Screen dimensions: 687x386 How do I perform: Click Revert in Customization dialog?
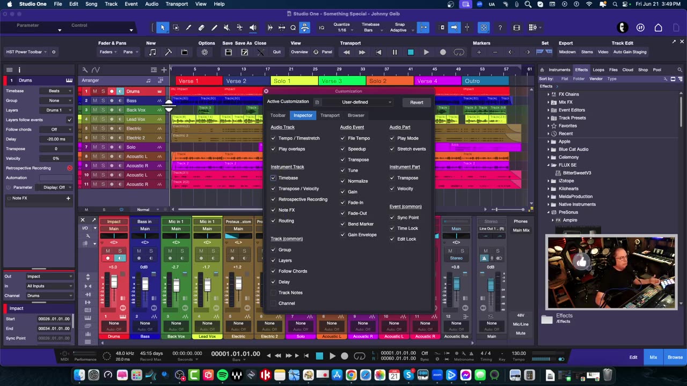click(x=416, y=102)
